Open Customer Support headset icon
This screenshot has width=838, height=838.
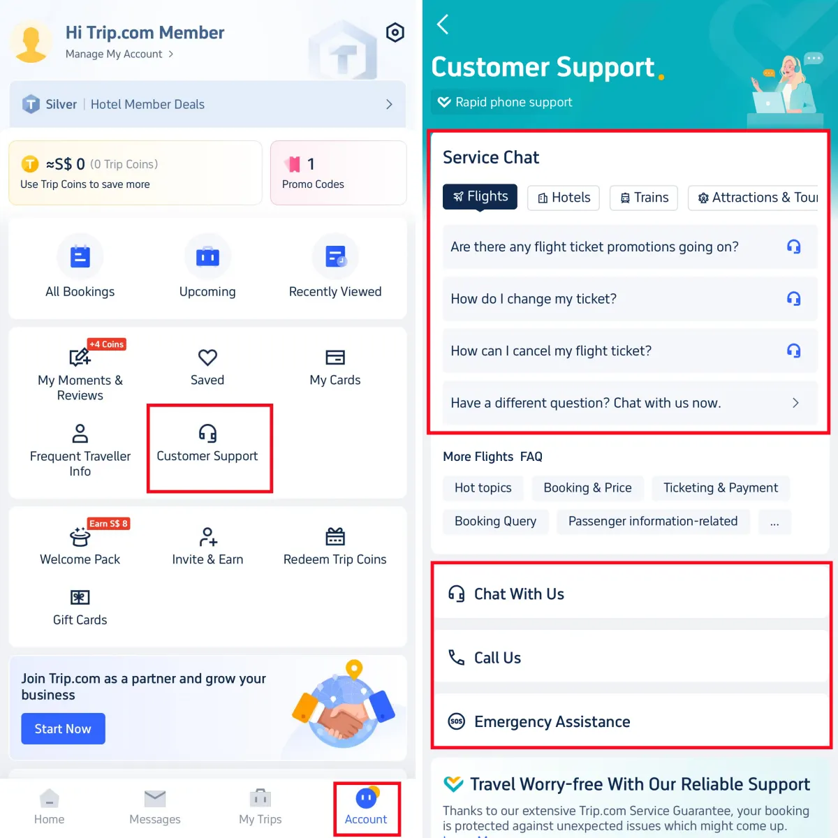(207, 433)
